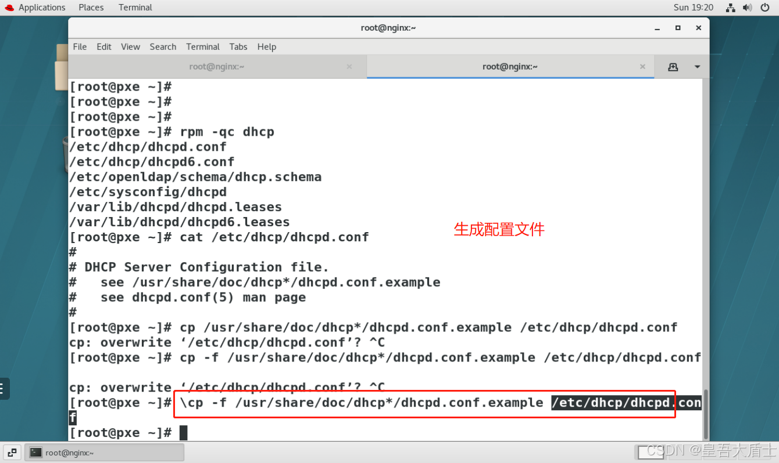779x463 pixels.
Task: Open the Help menu
Action: (267, 47)
